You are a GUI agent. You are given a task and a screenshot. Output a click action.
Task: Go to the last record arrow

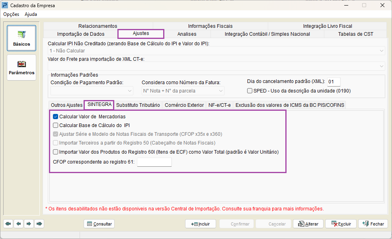click(39, 224)
